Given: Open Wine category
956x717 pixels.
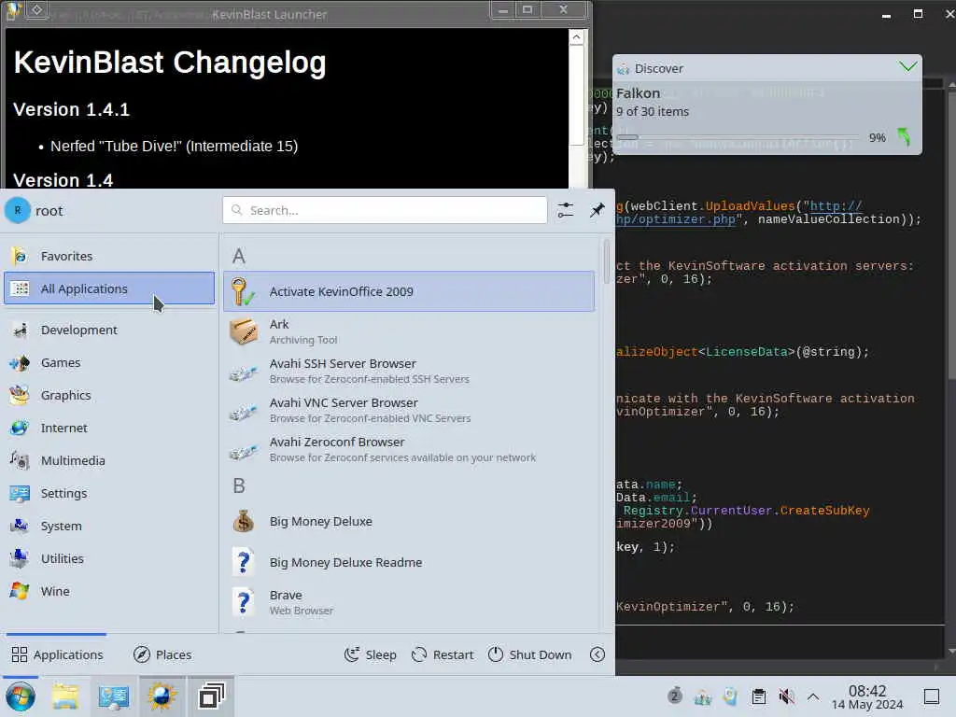Looking at the screenshot, I should (x=109, y=591).
